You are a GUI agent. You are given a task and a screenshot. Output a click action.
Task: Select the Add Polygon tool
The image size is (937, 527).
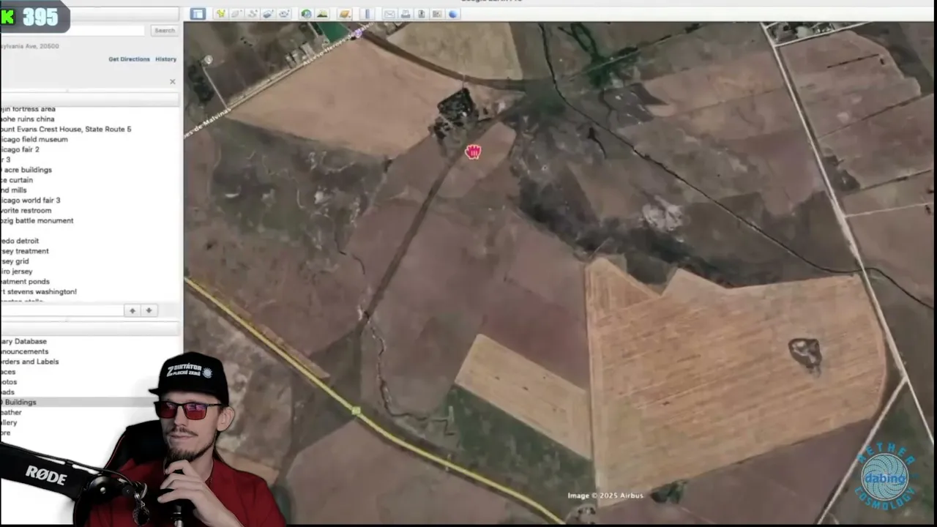[236, 14]
